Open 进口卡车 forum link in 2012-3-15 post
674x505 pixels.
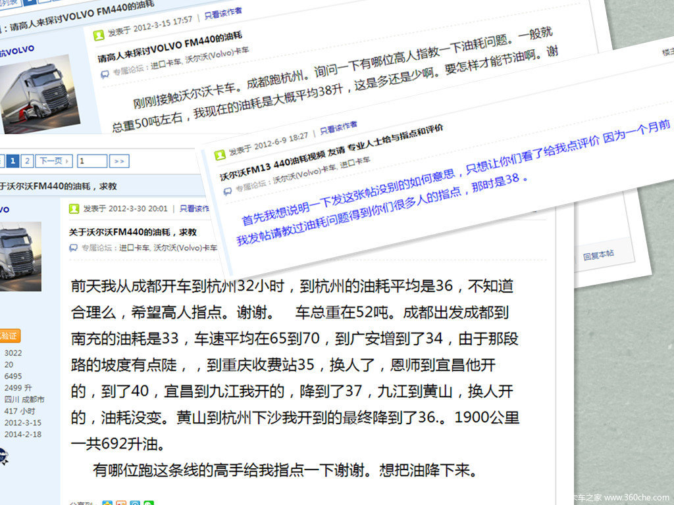click(x=165, y=64)
